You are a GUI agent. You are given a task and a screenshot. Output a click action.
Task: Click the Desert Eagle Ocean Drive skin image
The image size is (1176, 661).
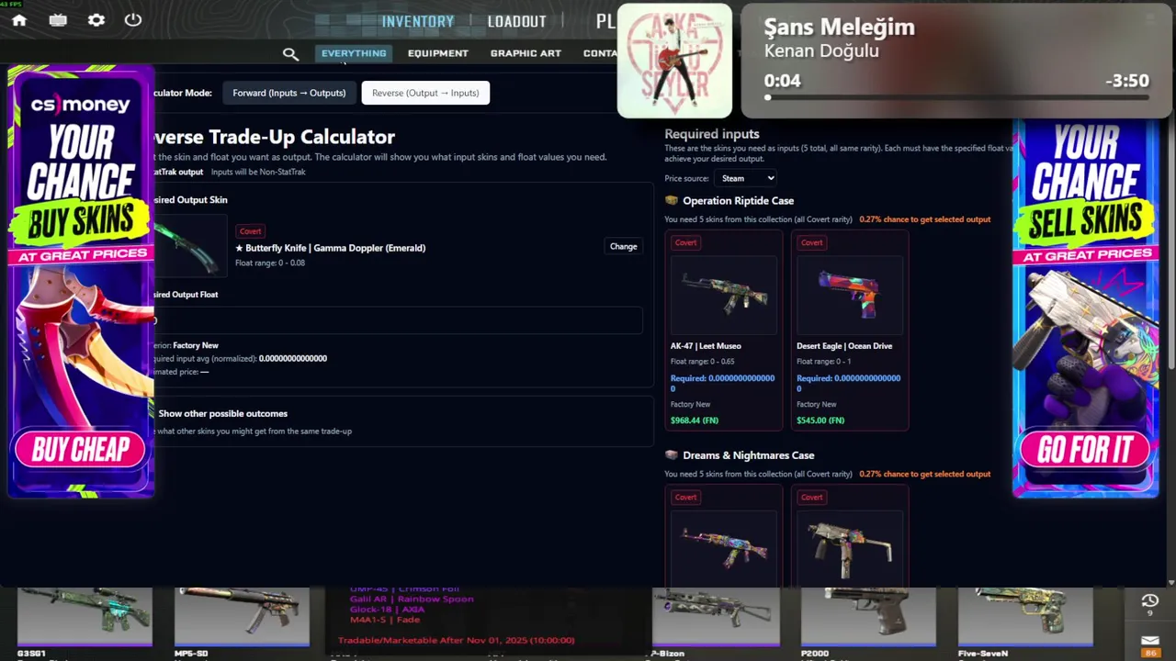click(849, 295)
